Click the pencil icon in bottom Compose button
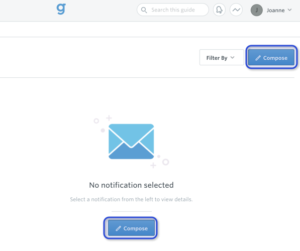The height and width of the screenshot is (251, 300). coord(119,228)
